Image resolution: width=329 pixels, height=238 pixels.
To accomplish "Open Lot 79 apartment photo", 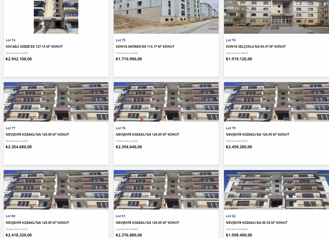I will pyautogui.click(x=276, y=102).
